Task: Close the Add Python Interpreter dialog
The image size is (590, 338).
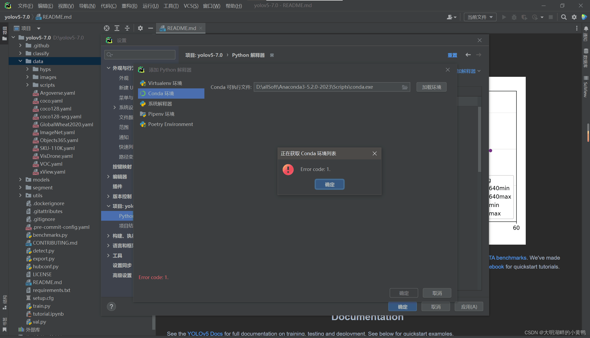Action: click(448, 70)
